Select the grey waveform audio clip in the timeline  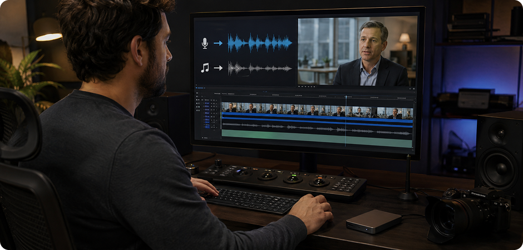pyautogui.click(x=317, y=128)
